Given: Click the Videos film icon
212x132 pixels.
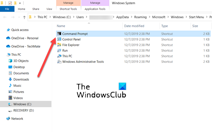Looking at the screenshot, I should tap(10, 98).
